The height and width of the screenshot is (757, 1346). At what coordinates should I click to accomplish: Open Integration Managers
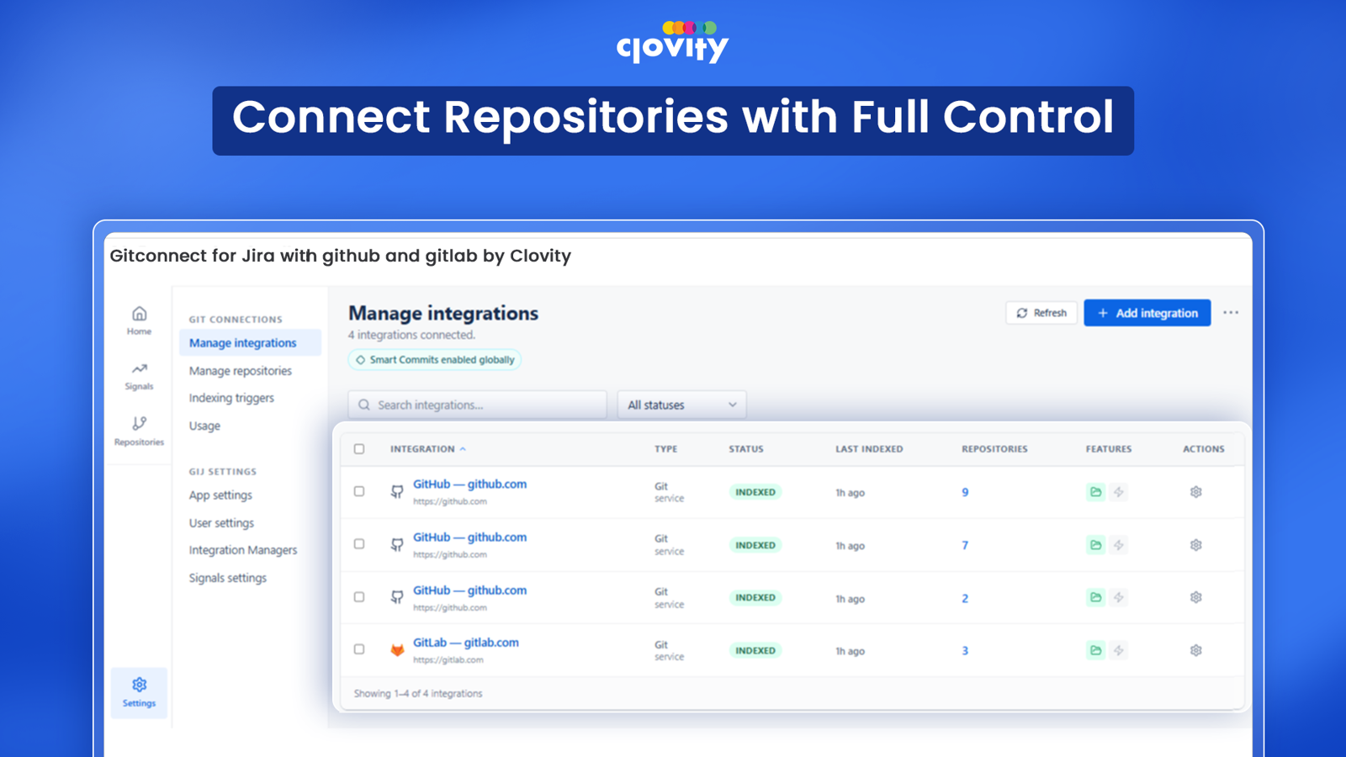click(243, 550)
